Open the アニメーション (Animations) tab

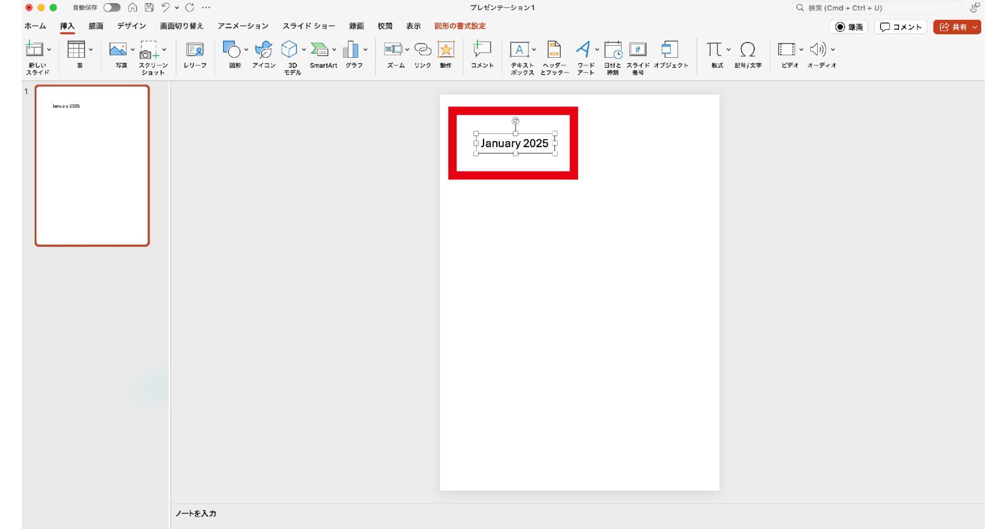pos(243,26)
